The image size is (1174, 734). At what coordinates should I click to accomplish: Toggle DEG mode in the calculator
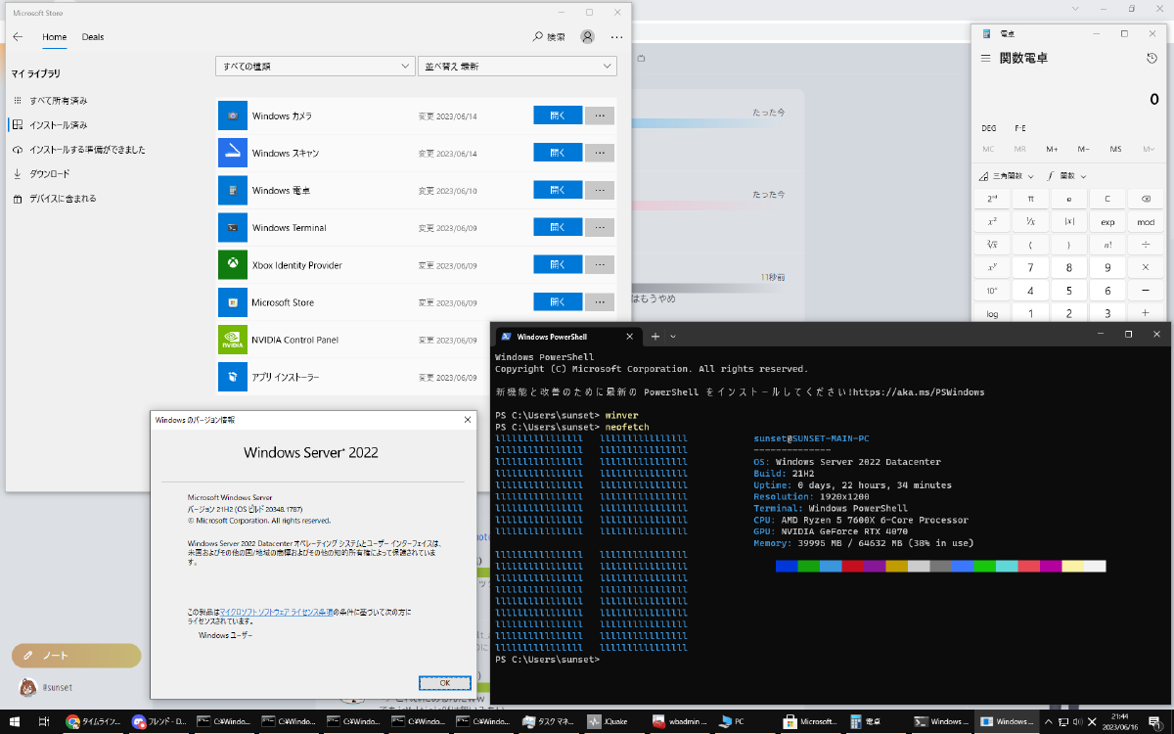[988, 127]
